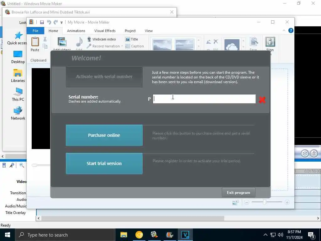The width and height of the screenshot is (321, 241).
Task: Click the Title ribbon item
Action: pyautogui.click(x=132, y=39)
